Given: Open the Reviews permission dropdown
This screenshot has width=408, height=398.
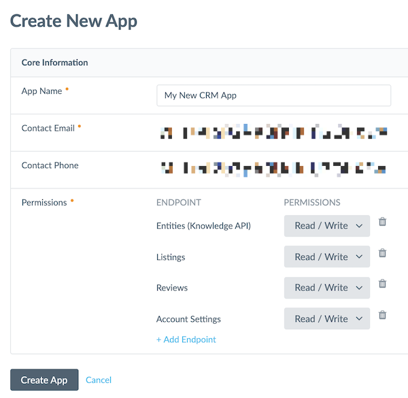Looking at the screenshot, I should click(x=327, y=288).
